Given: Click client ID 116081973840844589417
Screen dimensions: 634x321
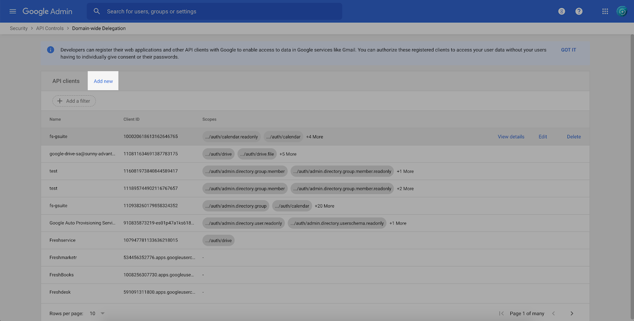Looking at the screenshot, I should click(151, 171).
